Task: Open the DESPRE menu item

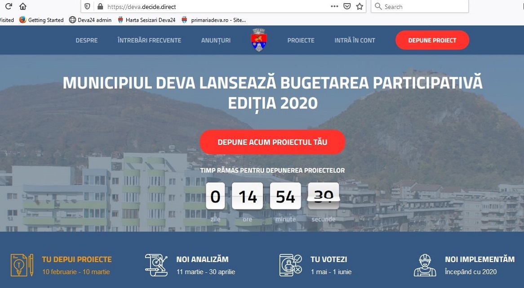Action: tap(87, 40)
